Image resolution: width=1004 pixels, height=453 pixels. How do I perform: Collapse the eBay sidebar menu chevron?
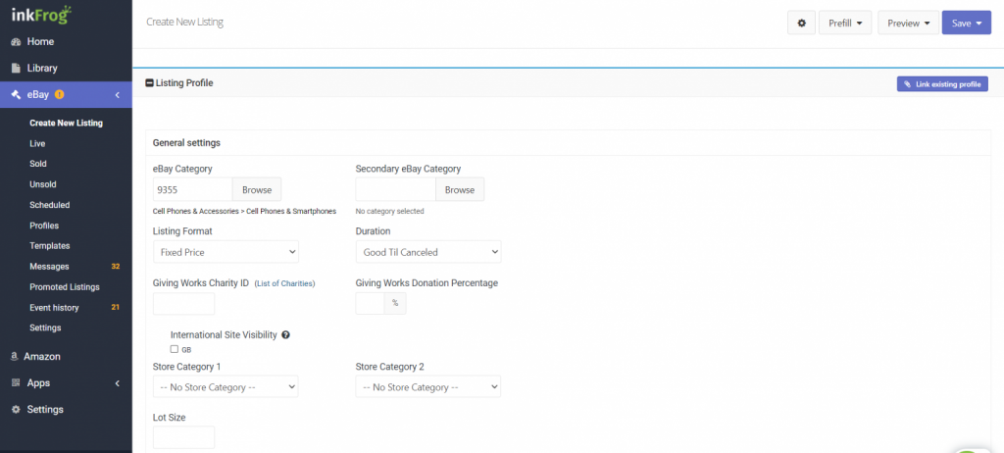click(118, 95)
